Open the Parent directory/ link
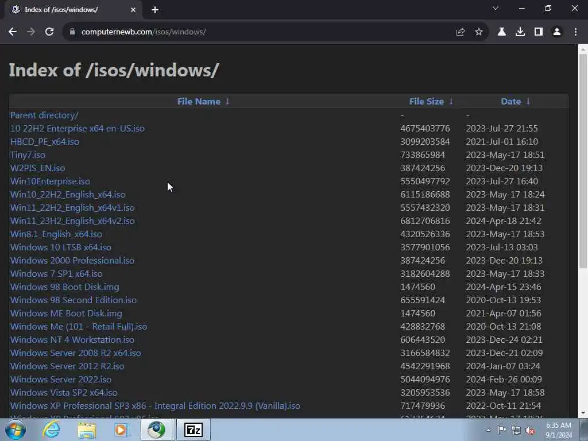 coord(44,115)
